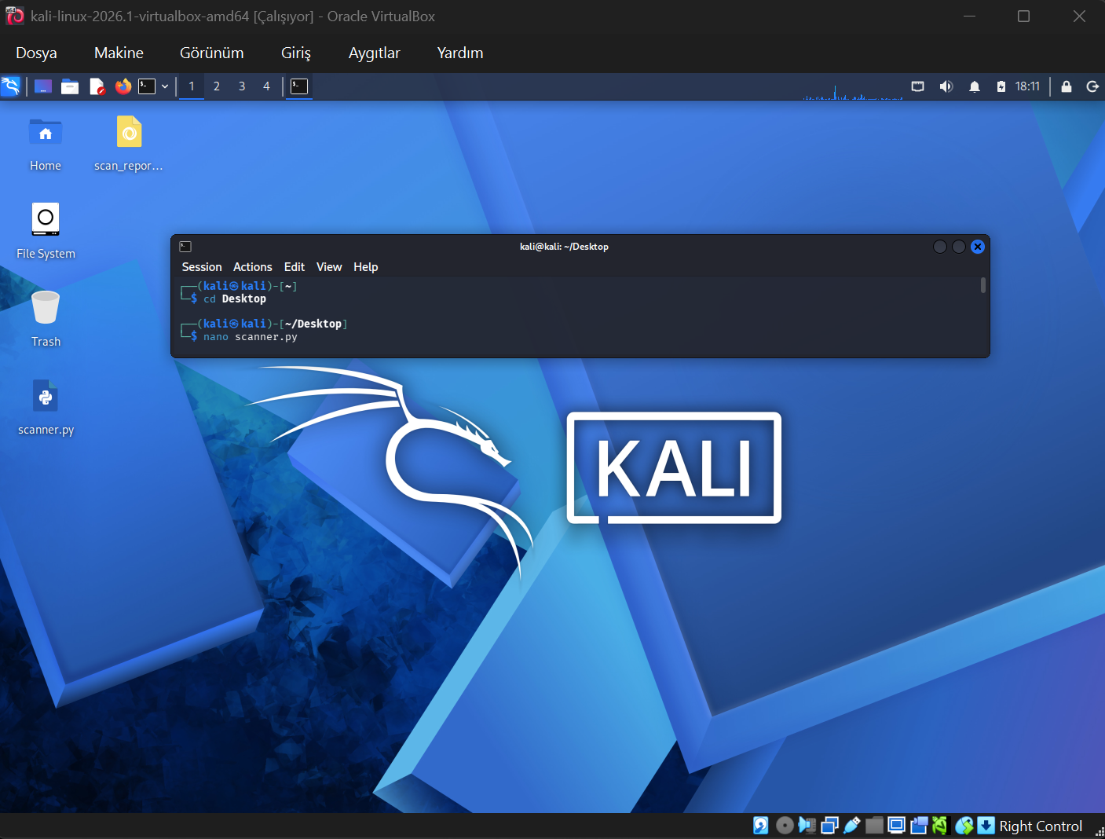Select the Home folder desktop icon
The width and height of the screenshot is (1105, 839).
pos(46,145)
